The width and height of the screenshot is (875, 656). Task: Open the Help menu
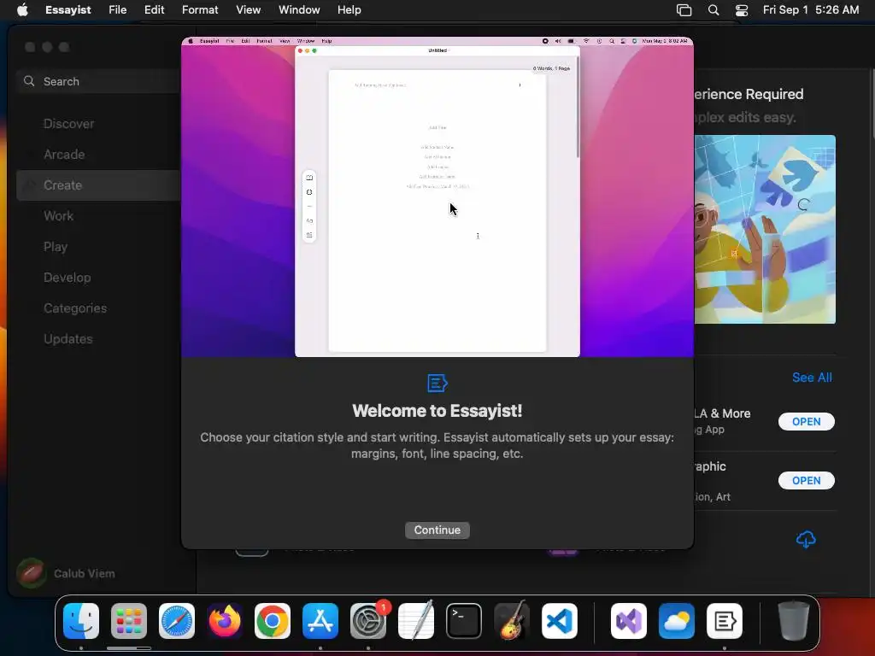coord(349,10)
